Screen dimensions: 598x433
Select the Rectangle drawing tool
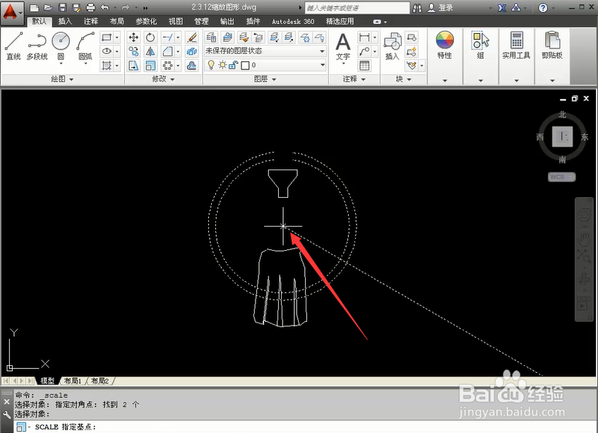tap(107, 37)
